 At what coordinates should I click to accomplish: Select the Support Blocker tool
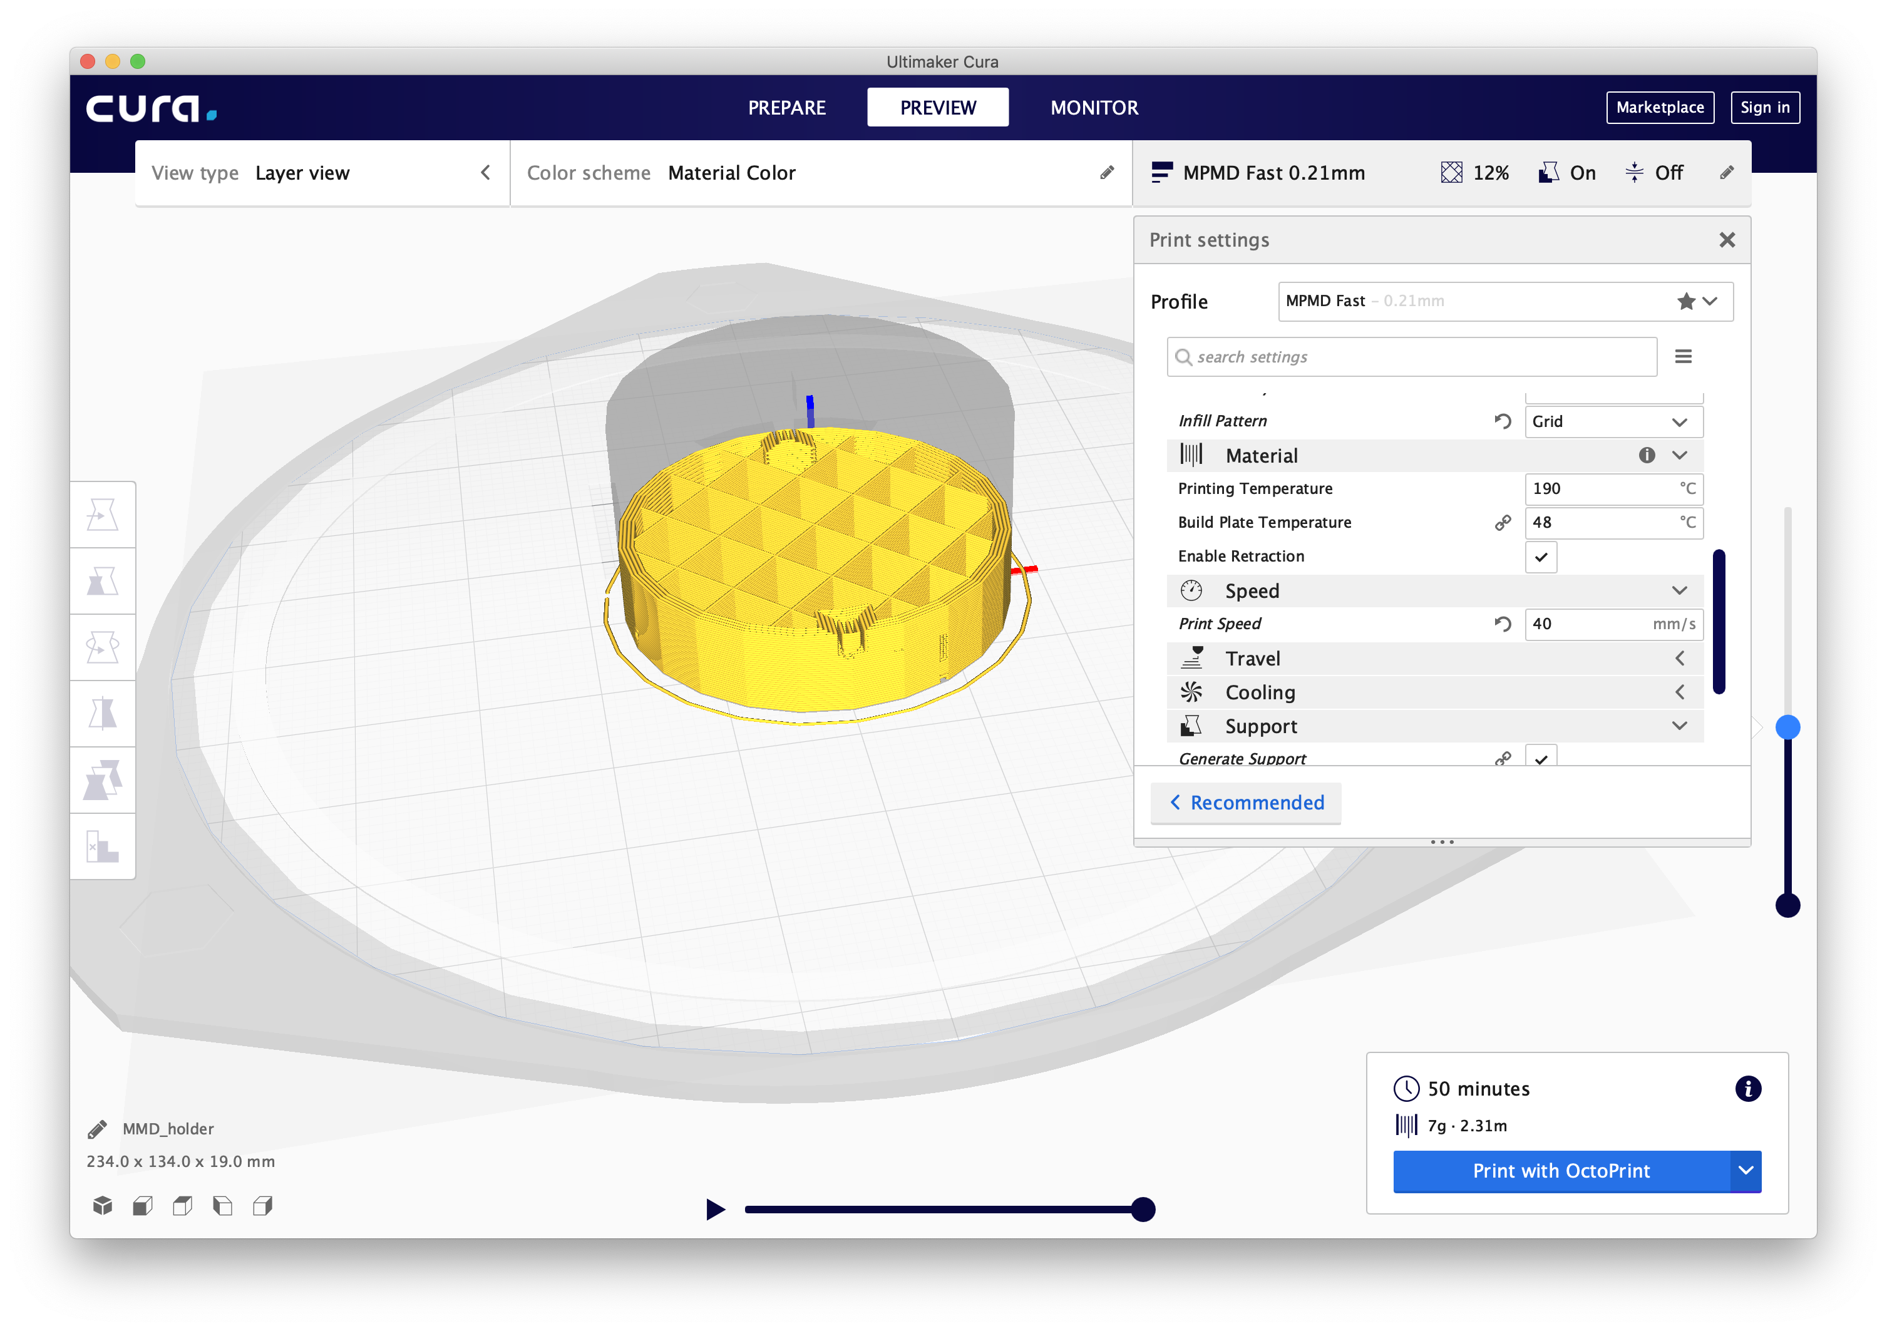[103, 846]
